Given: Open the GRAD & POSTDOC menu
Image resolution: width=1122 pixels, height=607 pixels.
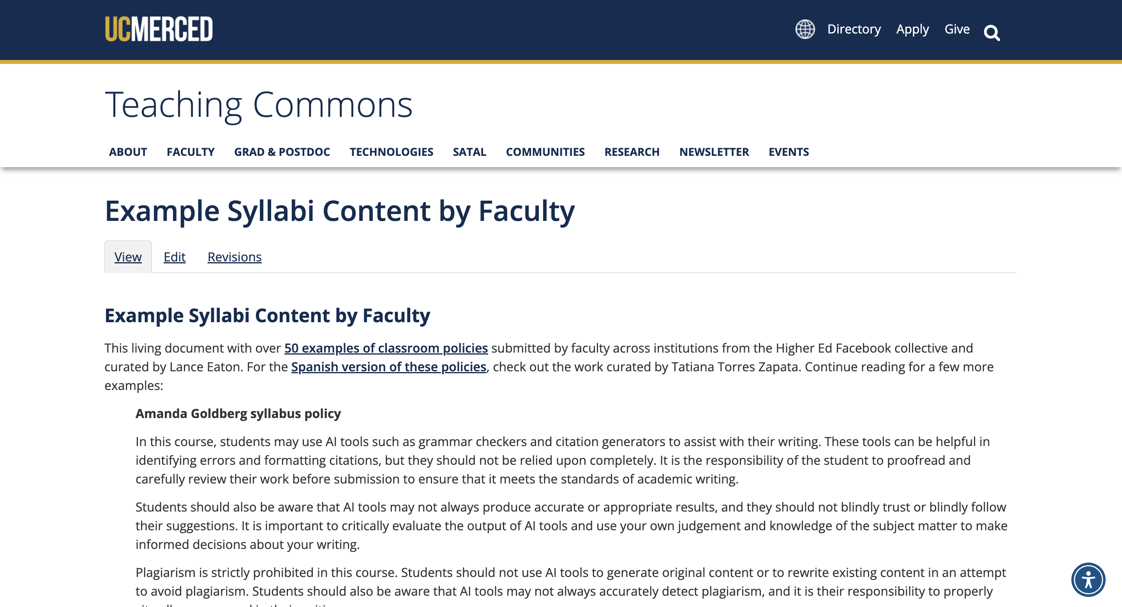Looking at the screenshot, I should point(282,152).
